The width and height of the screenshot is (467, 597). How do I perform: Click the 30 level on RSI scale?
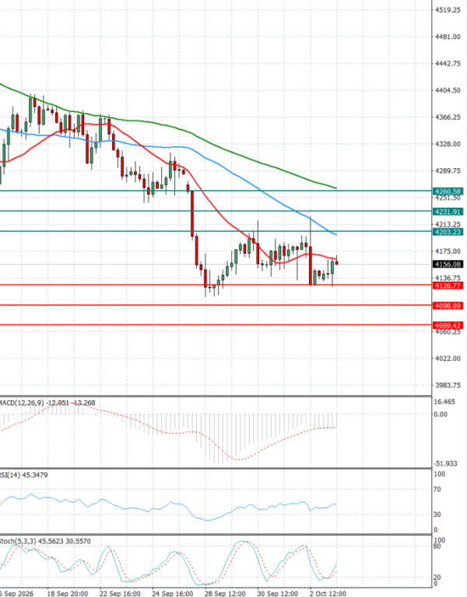(437, 514)
